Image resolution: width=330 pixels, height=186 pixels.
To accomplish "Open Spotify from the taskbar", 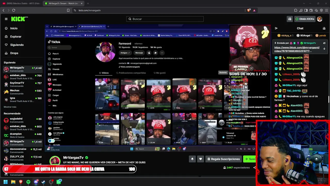I will tap(28, 182).
